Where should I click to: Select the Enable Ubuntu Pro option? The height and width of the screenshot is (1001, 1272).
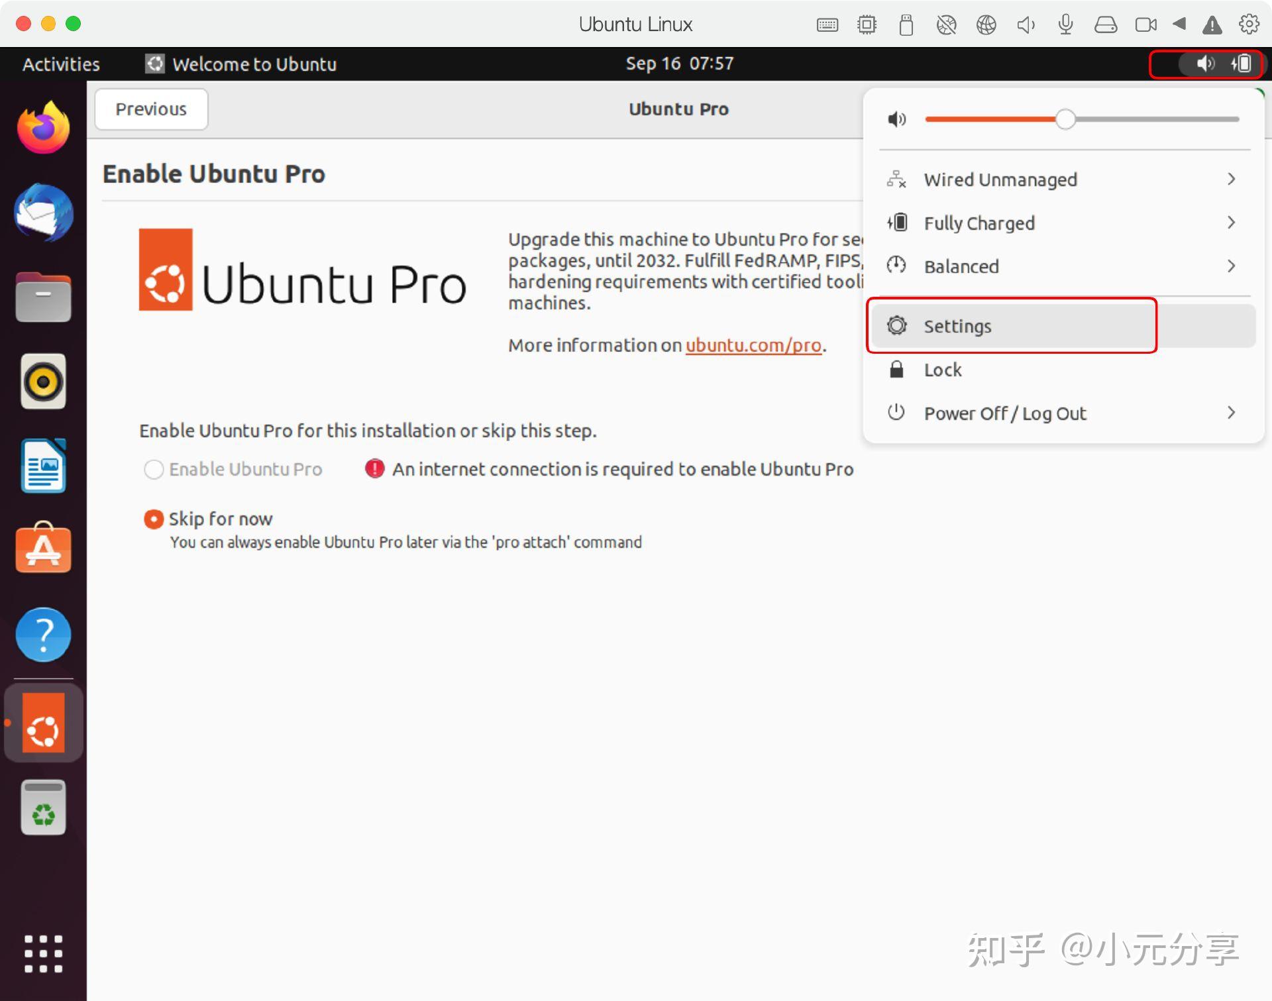pos(153,469)
